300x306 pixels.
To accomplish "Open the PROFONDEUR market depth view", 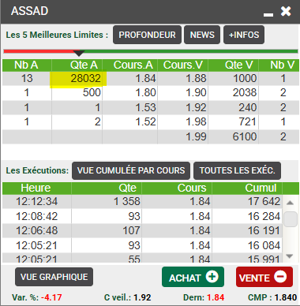I will click(x=147, y=35).
